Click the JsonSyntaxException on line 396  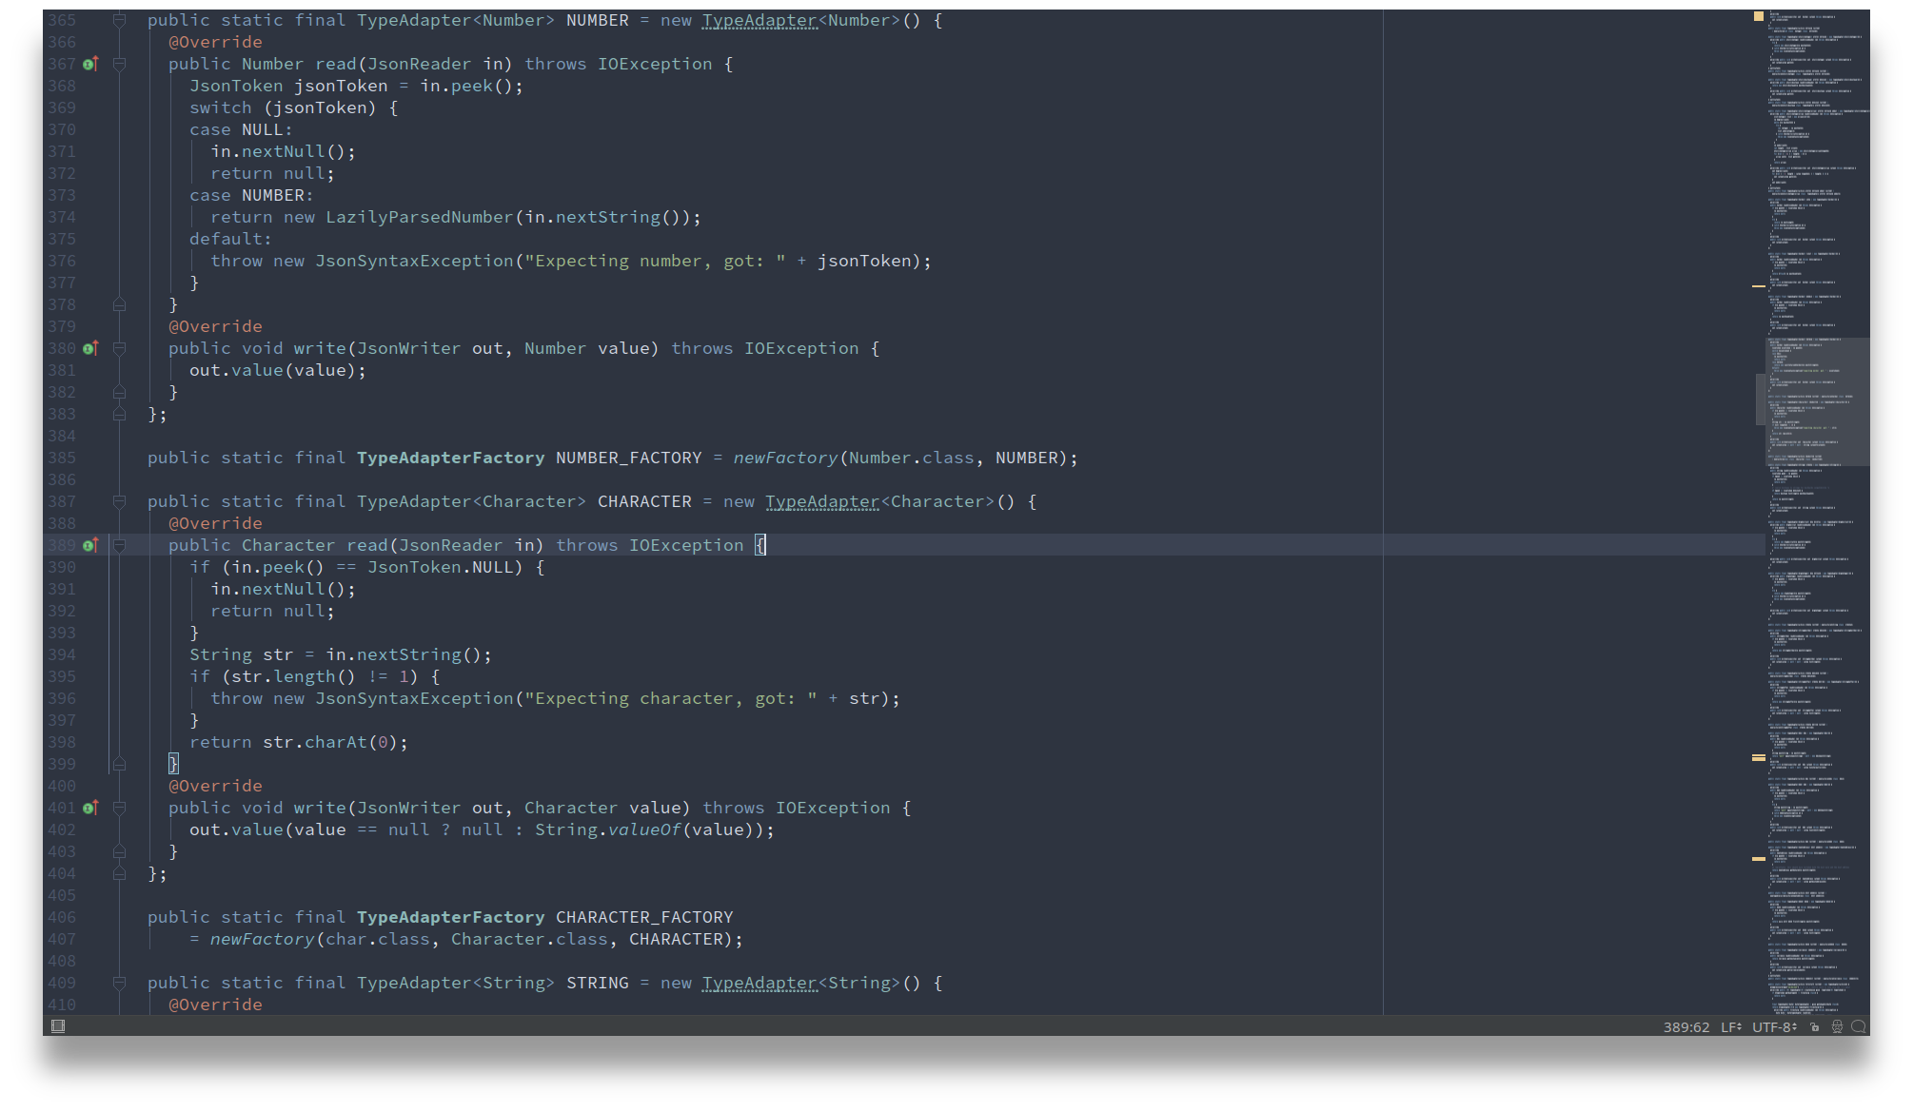[414, 698]
